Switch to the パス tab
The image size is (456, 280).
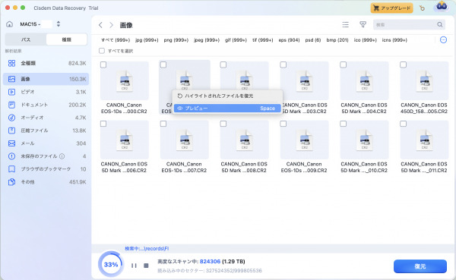[x=26, y=39]
